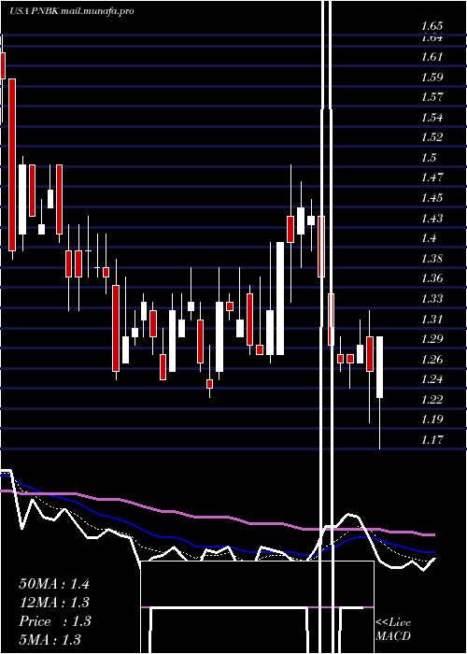The image size is (467, 654).
Task: Click the 1.24 price axis label
Action: tap(432, 379)
